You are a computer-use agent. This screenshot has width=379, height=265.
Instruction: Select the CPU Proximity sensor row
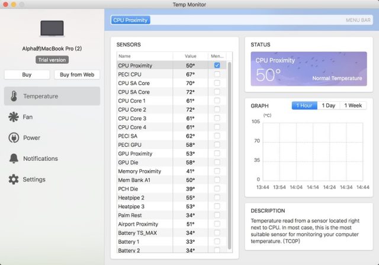(172, 66)
